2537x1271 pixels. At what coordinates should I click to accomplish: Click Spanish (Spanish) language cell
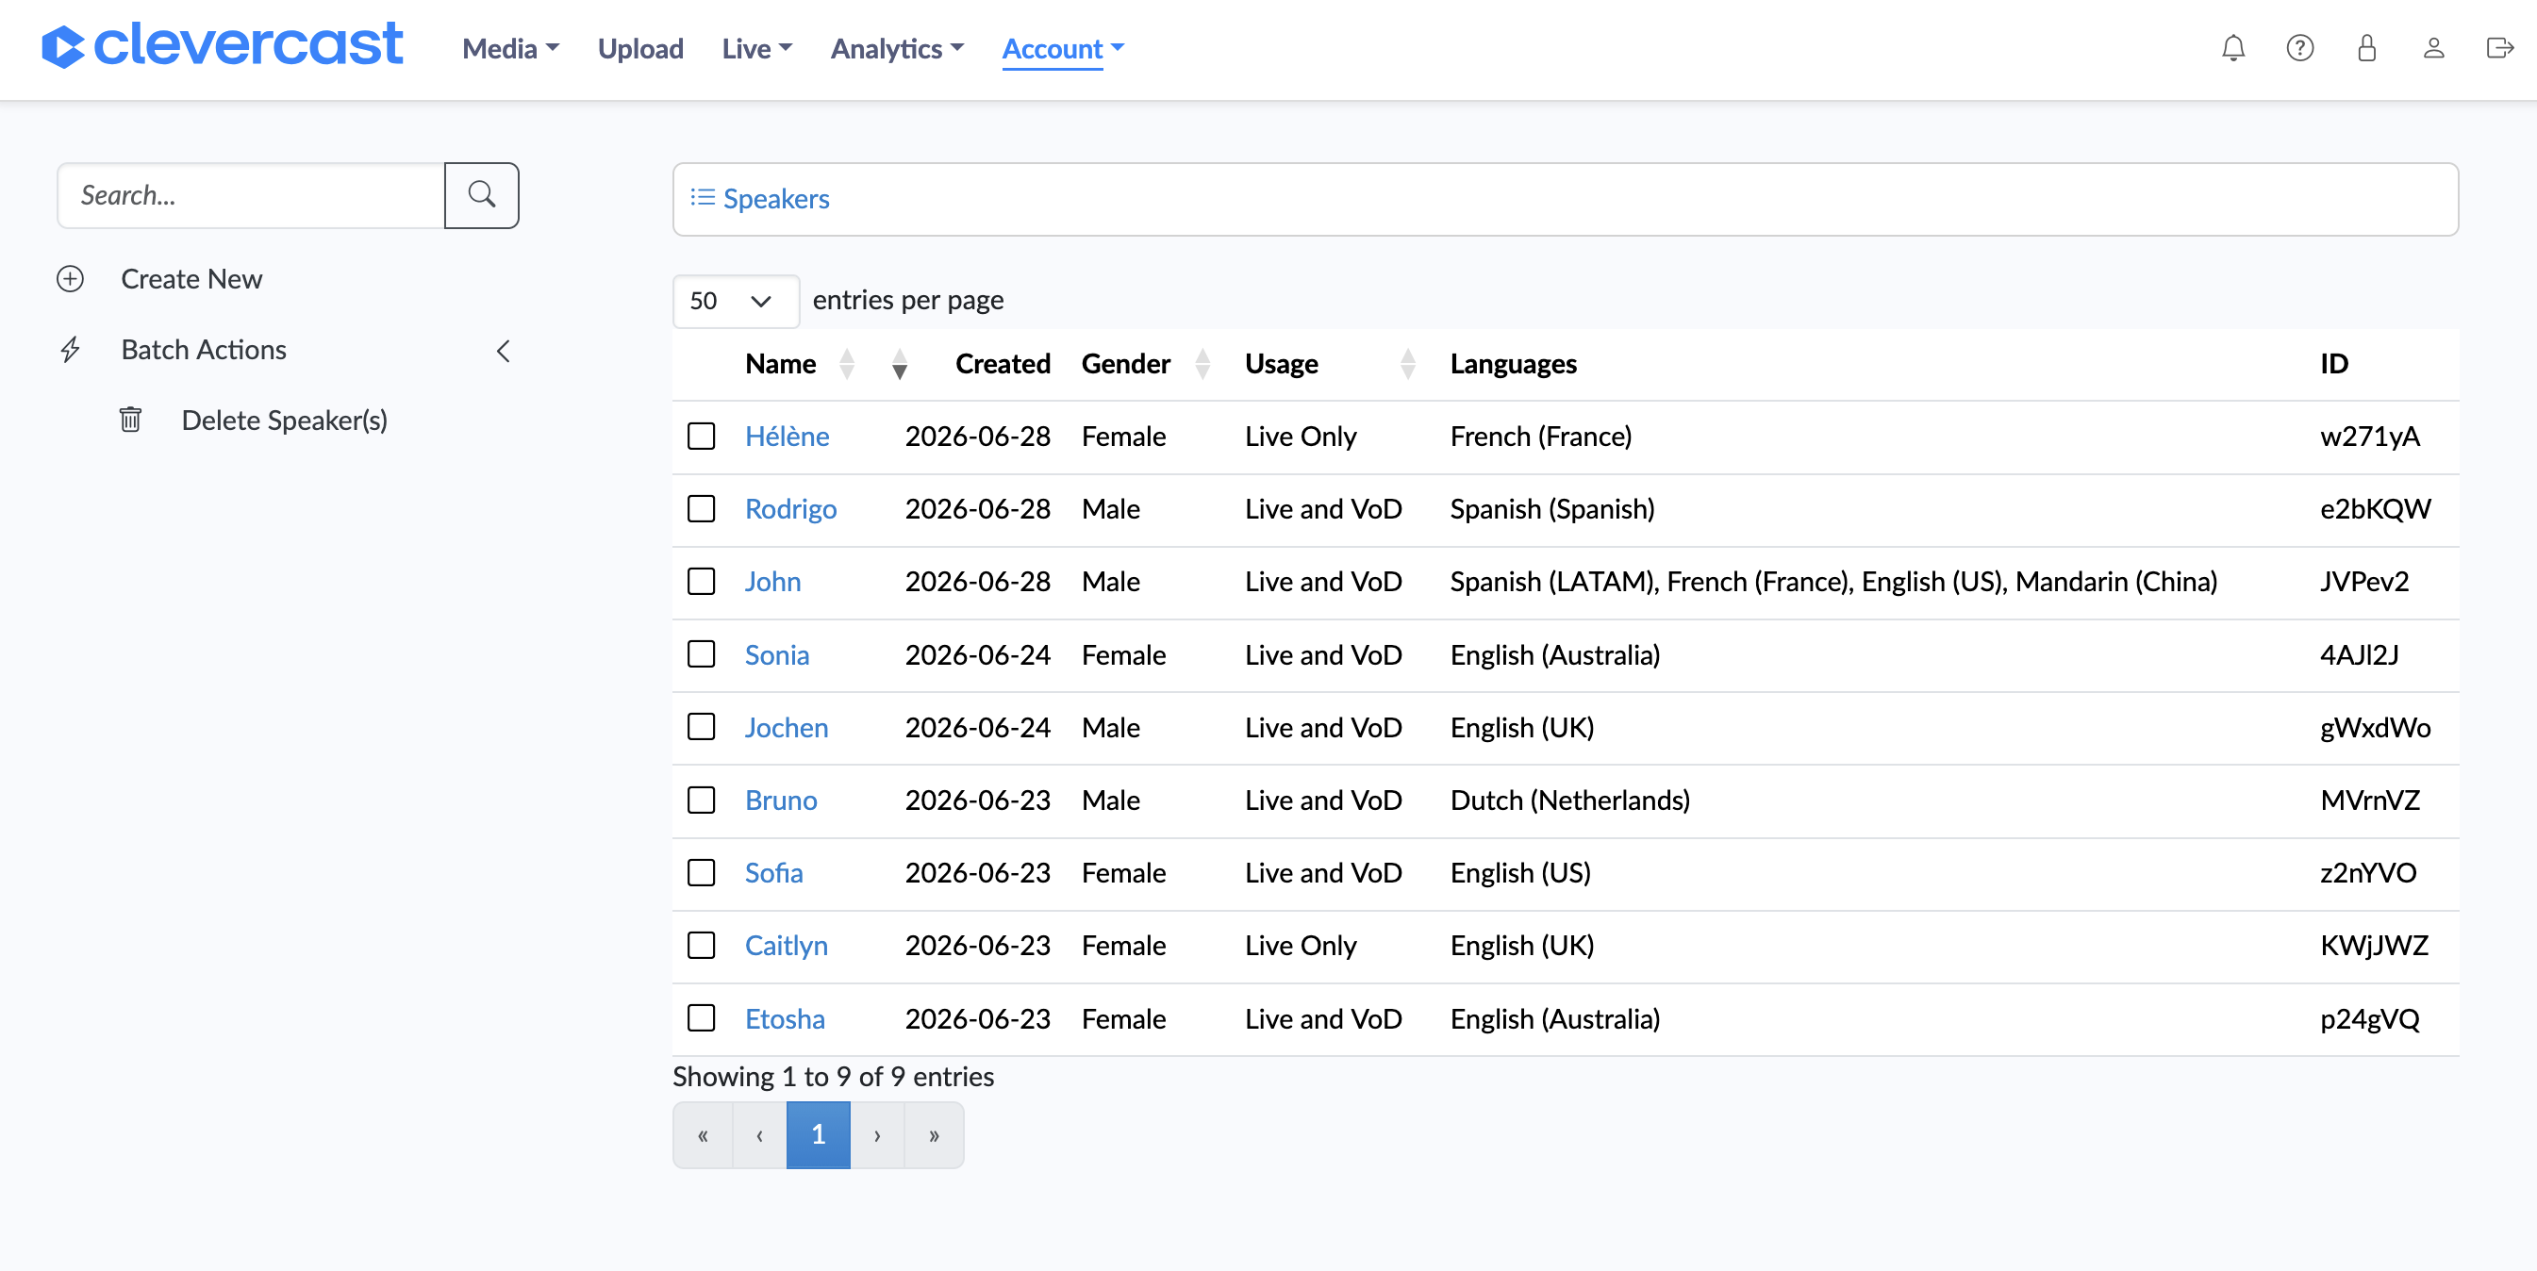(x=1552, y=509)
